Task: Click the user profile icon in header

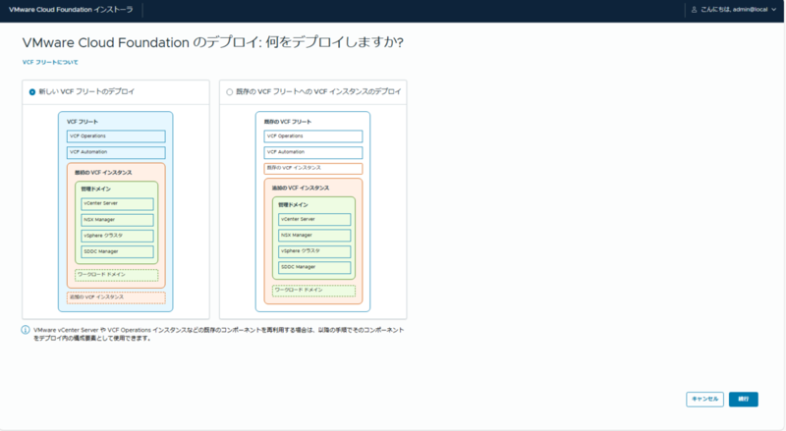Action: [695, 10]
